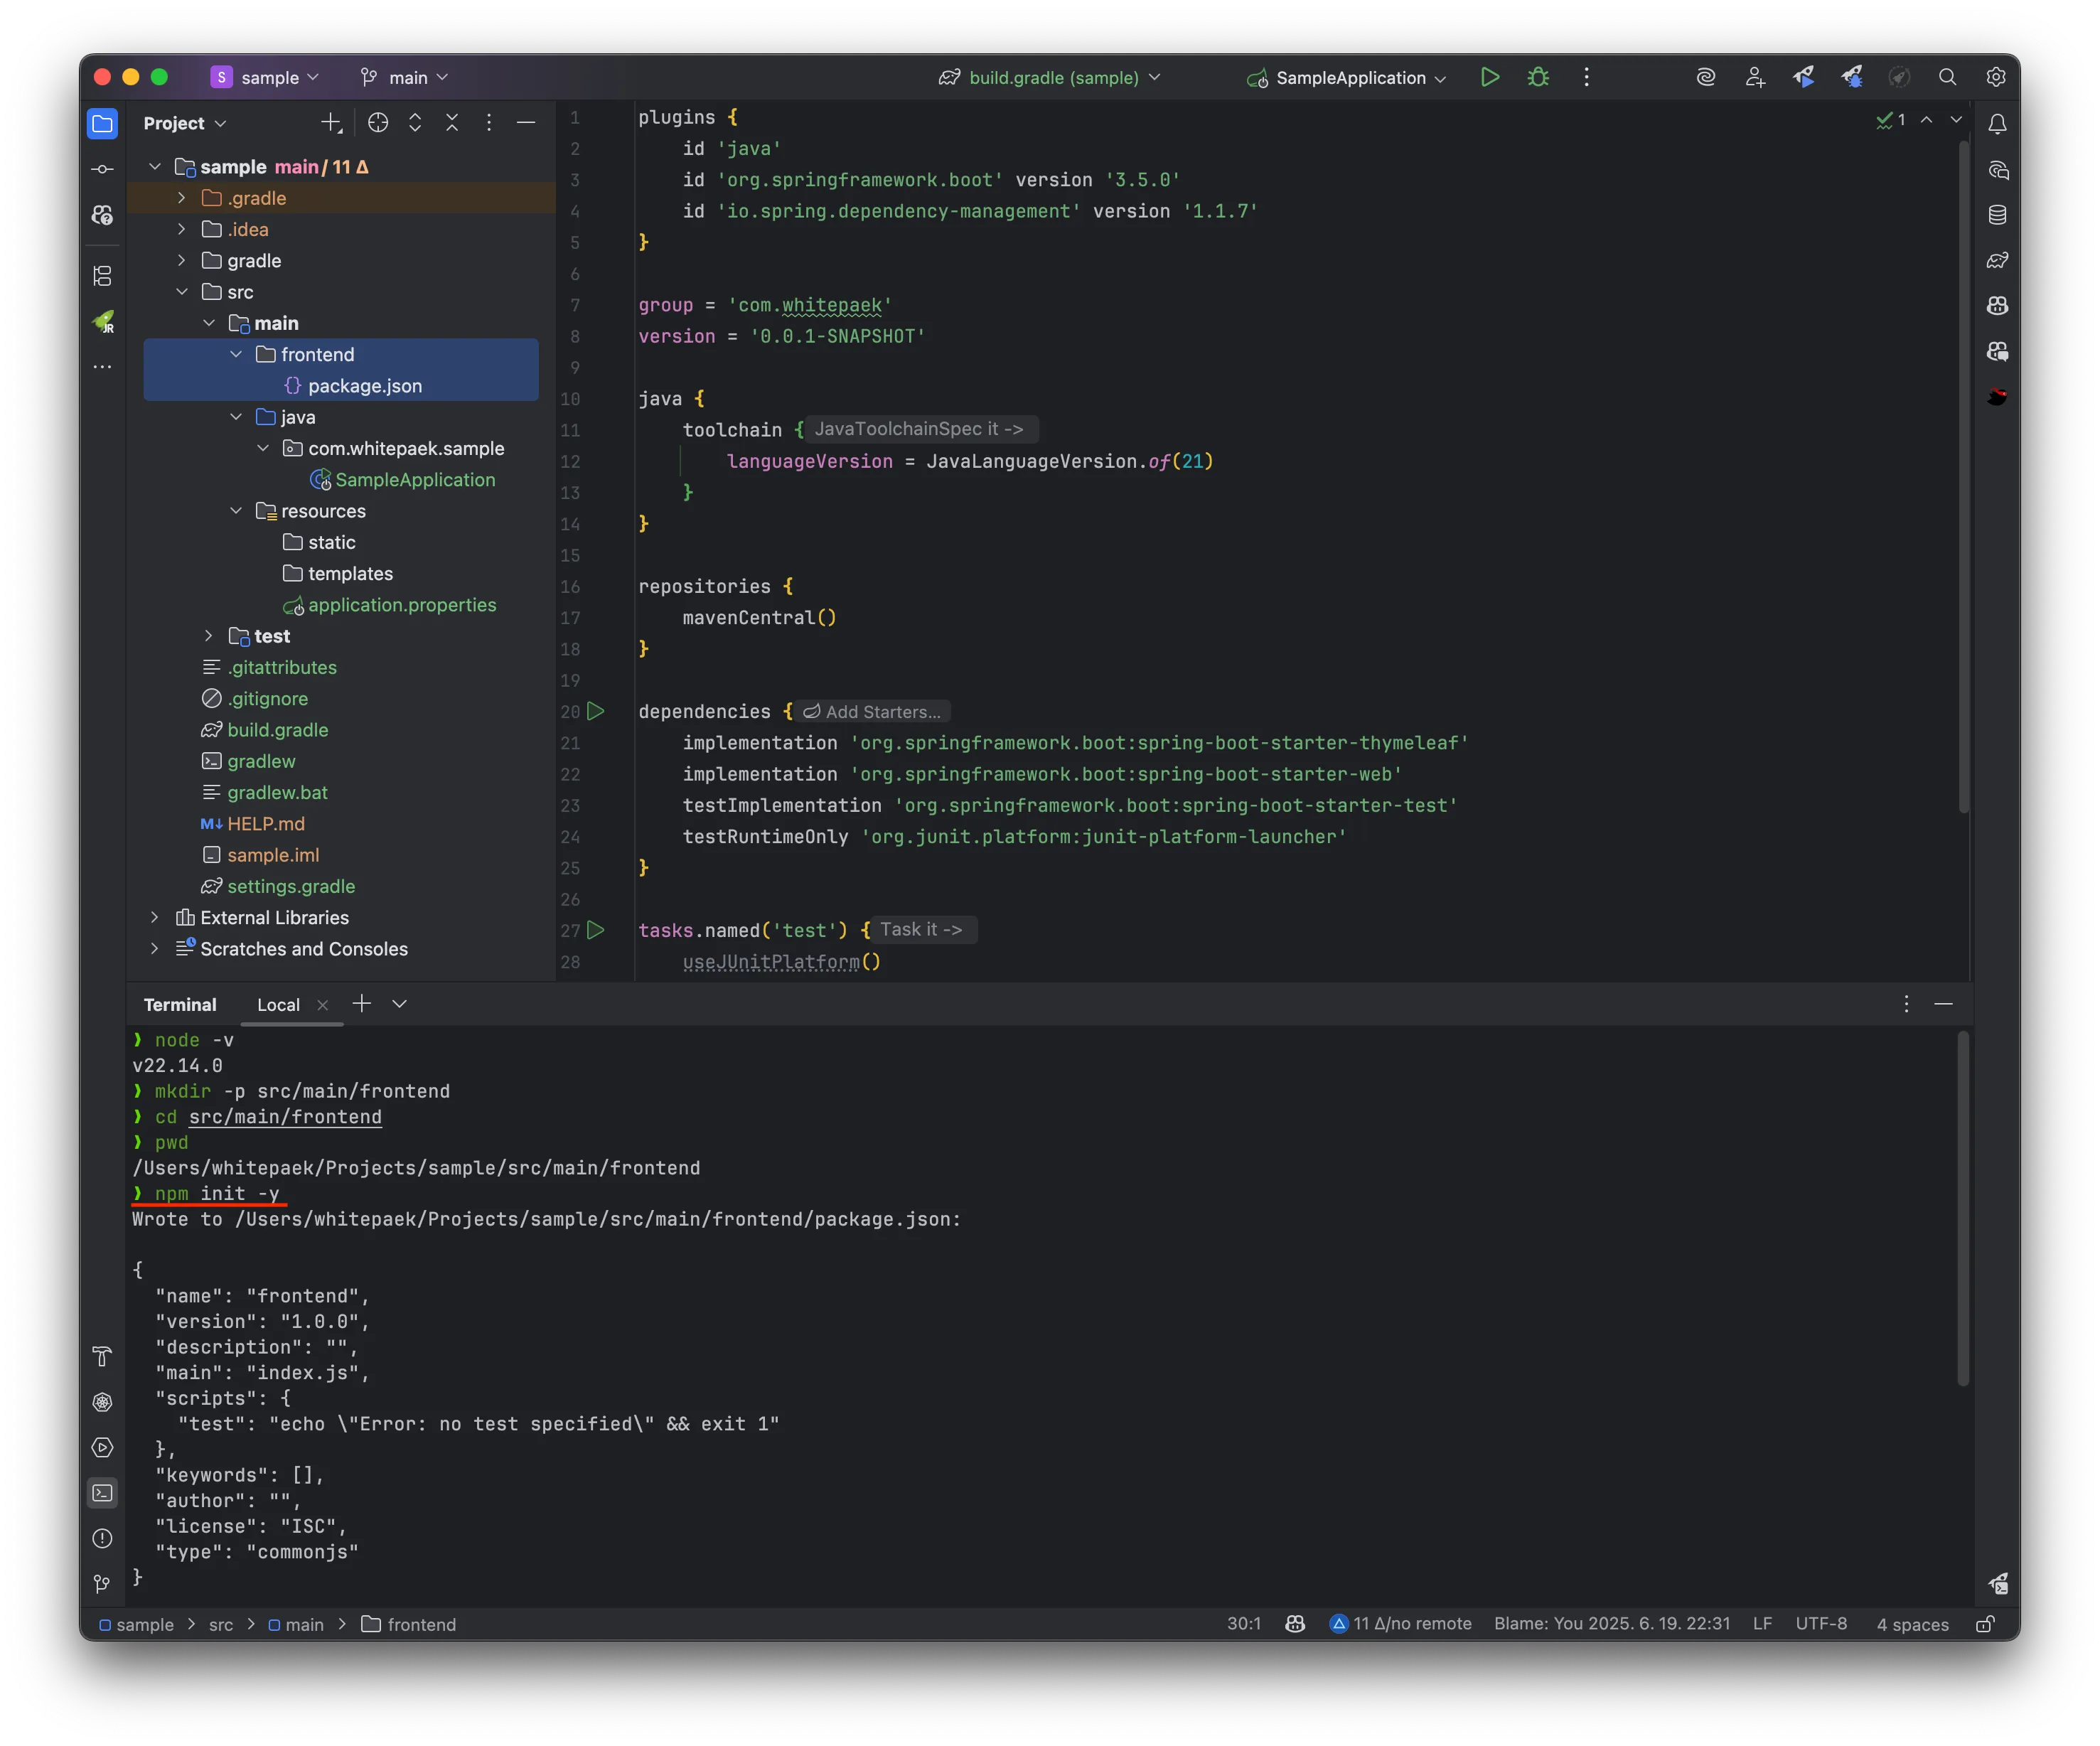Go to next highlighted problem arrow
This screenshot has width=2100, height=1746.
pyautogui.click(x=1956, y=120)
